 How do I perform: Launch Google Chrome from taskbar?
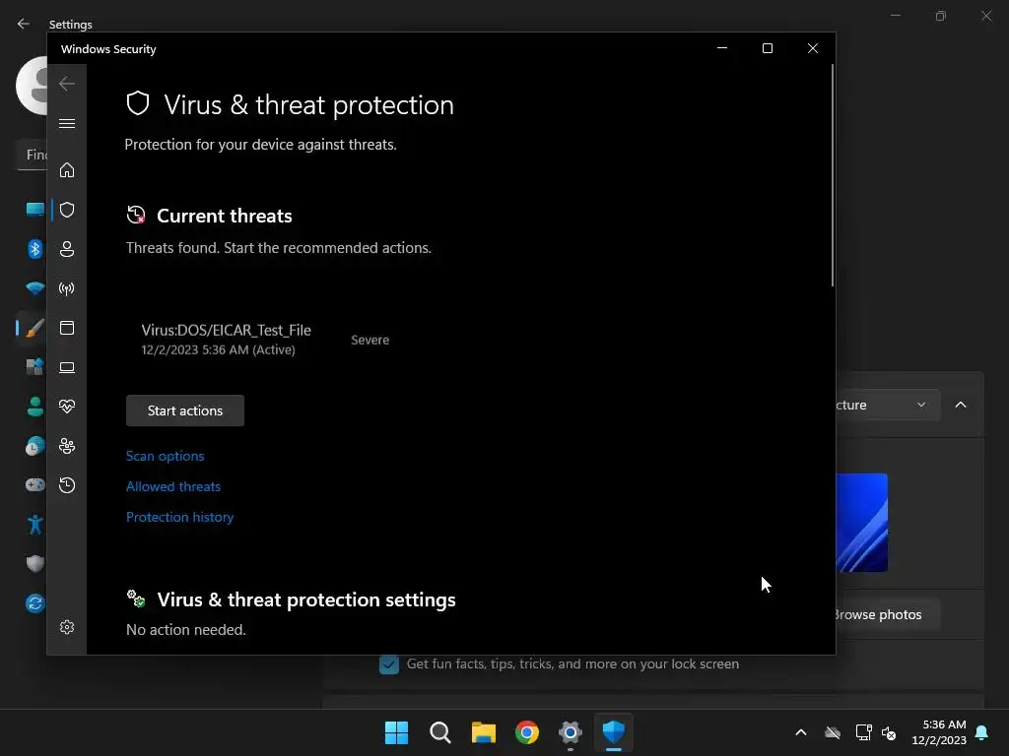[x=527, y=732]
